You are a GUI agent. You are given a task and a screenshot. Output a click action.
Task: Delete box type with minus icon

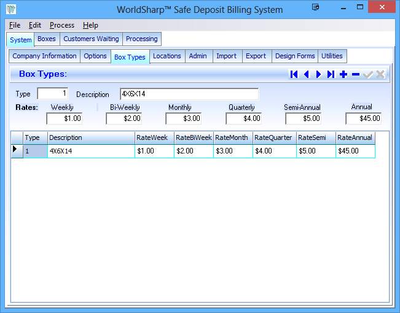(356, 74)
